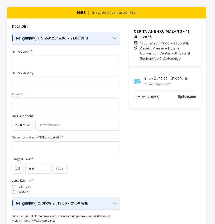Viewport: 215px width, 224px height.
Task: Click the calendar icon beside event date
Action: [136, 43]
